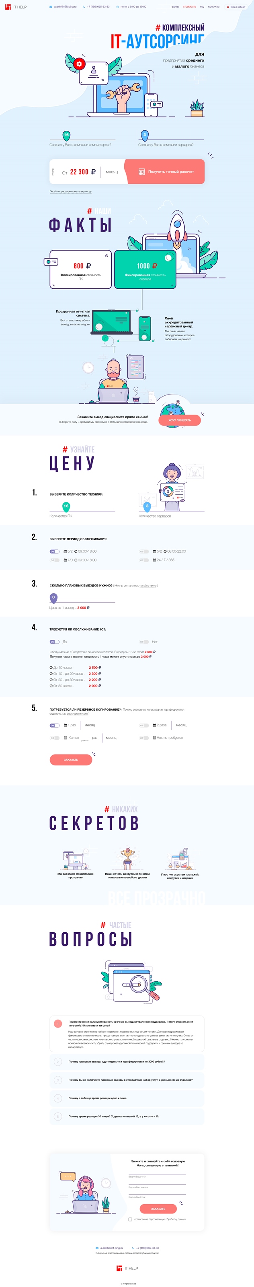
Task: Click the 'Хочу приехать' button
Action: point(180,420)
